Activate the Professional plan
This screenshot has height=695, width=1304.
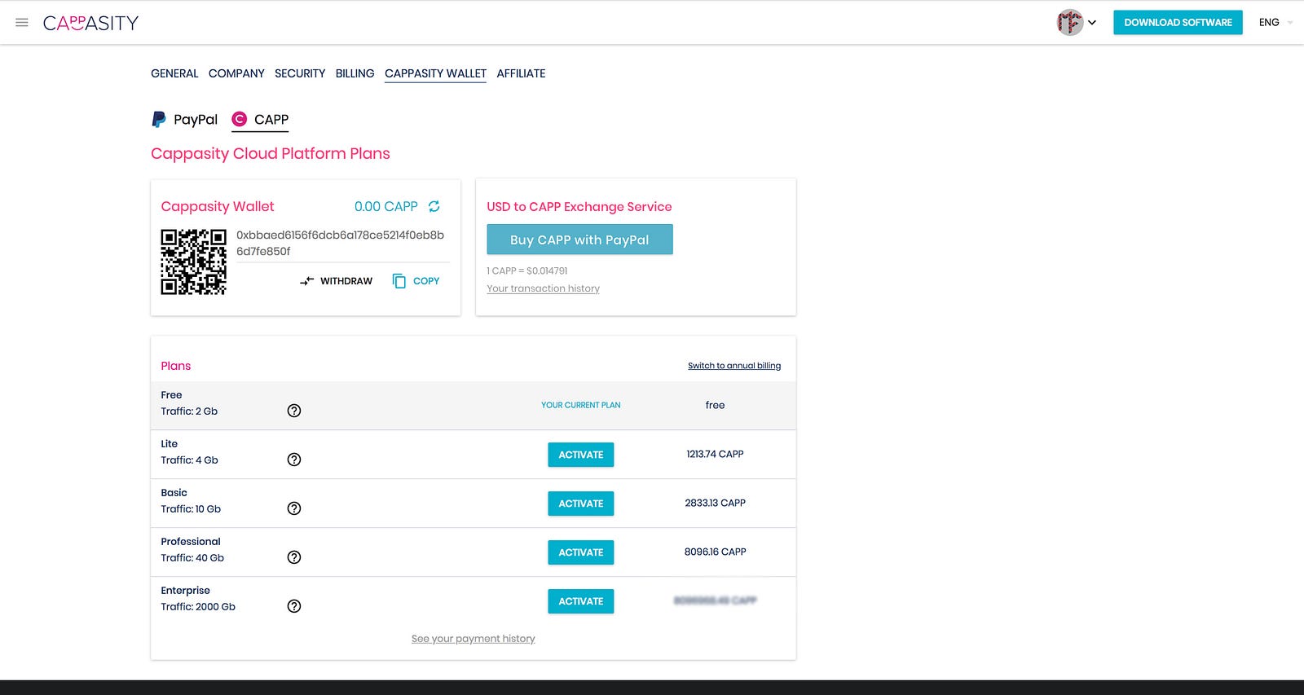click(580, 552)
